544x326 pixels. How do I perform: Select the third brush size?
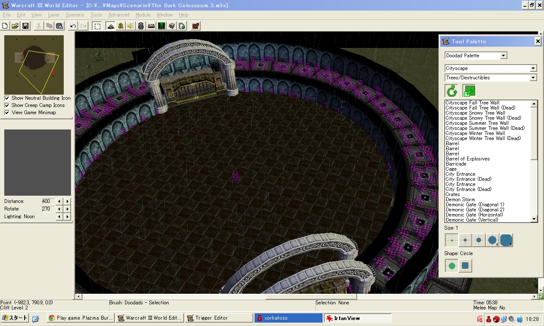pyautogui.click(x=479, y=240)
